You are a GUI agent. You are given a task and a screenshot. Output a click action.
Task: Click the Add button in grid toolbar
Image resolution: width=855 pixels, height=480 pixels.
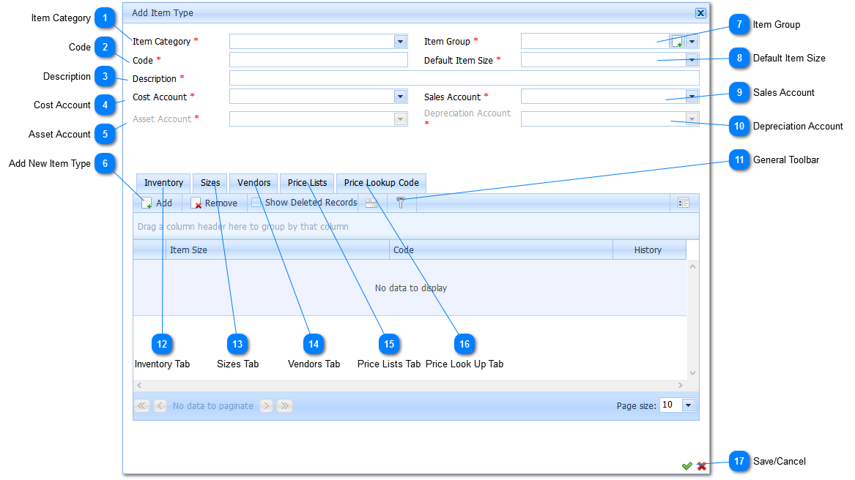(x=157, y=203)
